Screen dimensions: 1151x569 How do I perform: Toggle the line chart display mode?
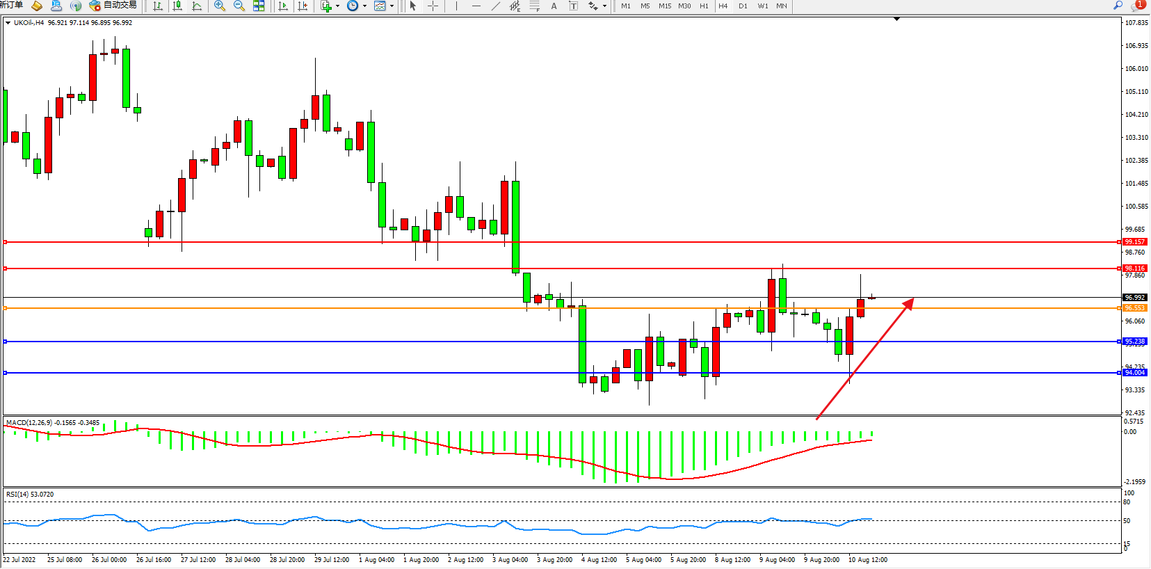tap(198, 6)
